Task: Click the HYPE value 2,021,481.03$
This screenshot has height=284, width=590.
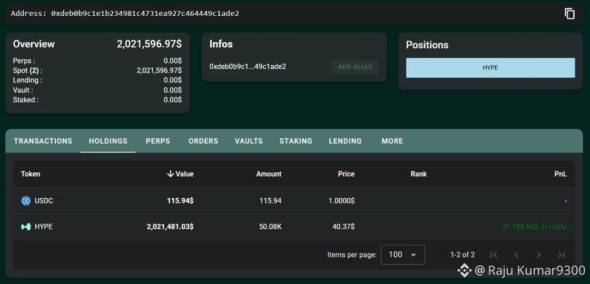Action: (170, 227)
